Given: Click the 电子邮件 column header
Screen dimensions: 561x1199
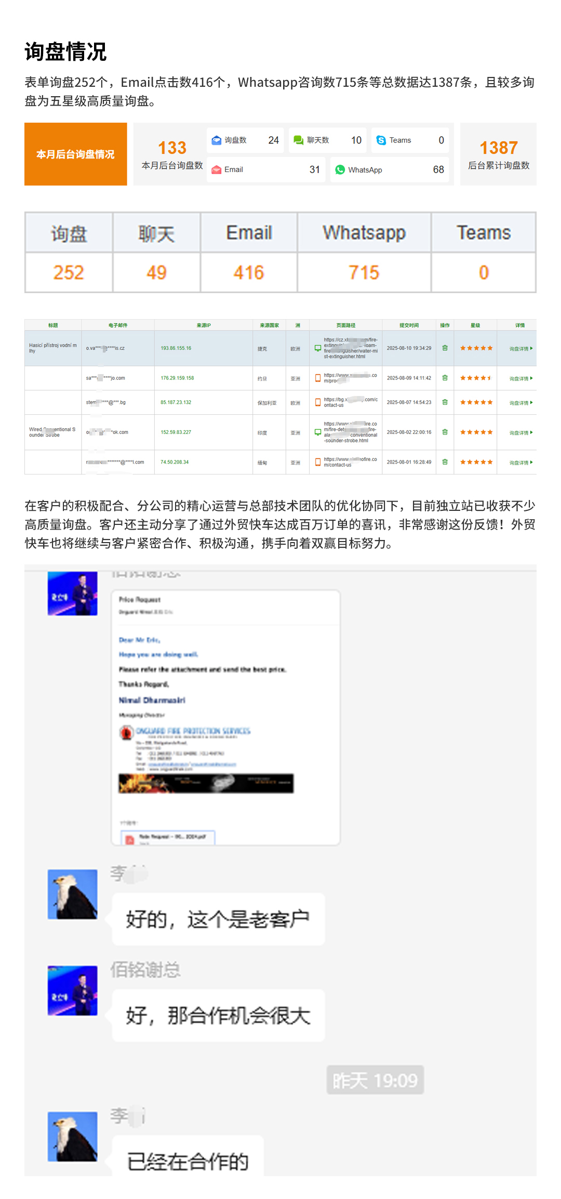Looking at the screenshot, I should 118,325.
